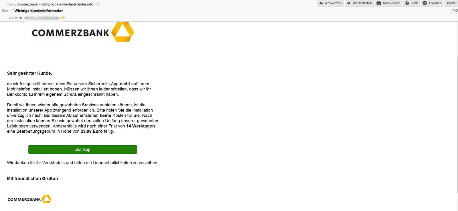The width and height of the screenshot is (458, 211).
Task: Archive the email with Archivieren
Action: 389,3
